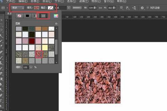Select the pattern fill type icon

pyautogui.click(x=43, y=16)
